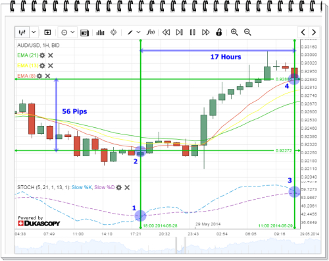Remove the STOCH indicator
This screenshot has height=261, width=329.
coord(127,187)
